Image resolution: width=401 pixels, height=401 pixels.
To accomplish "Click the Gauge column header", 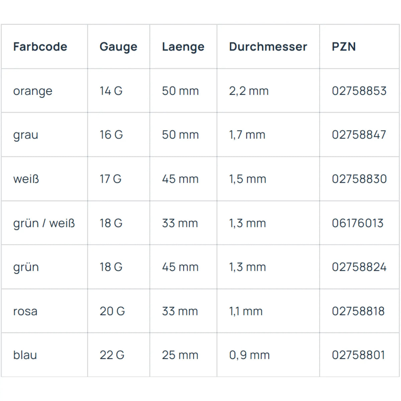I will pos(118,47).
